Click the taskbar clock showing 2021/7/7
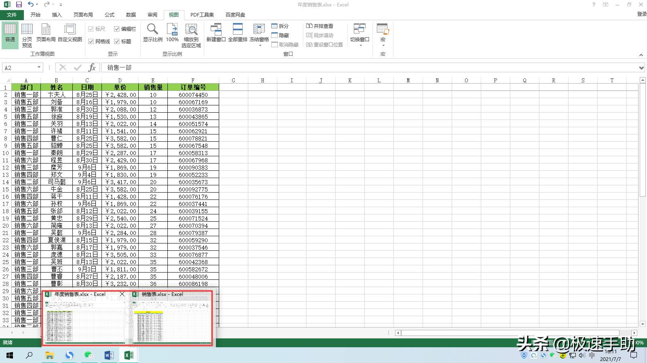Screen dimensions: 647x363 (x=611, y=355)
